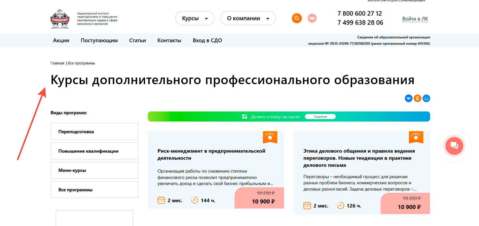Go to Главная breadcrumb

(57, 63)
